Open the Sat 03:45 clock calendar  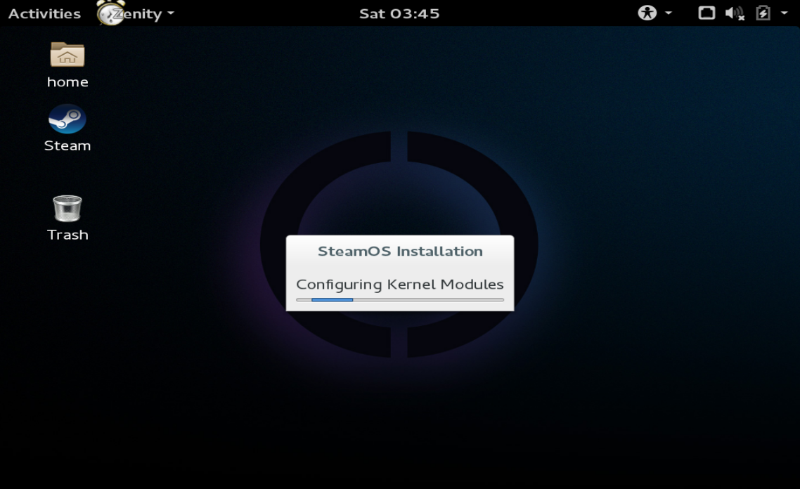click(399, 14)
